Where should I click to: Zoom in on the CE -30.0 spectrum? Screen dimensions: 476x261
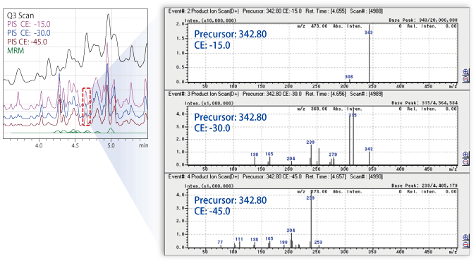(465, 155)
